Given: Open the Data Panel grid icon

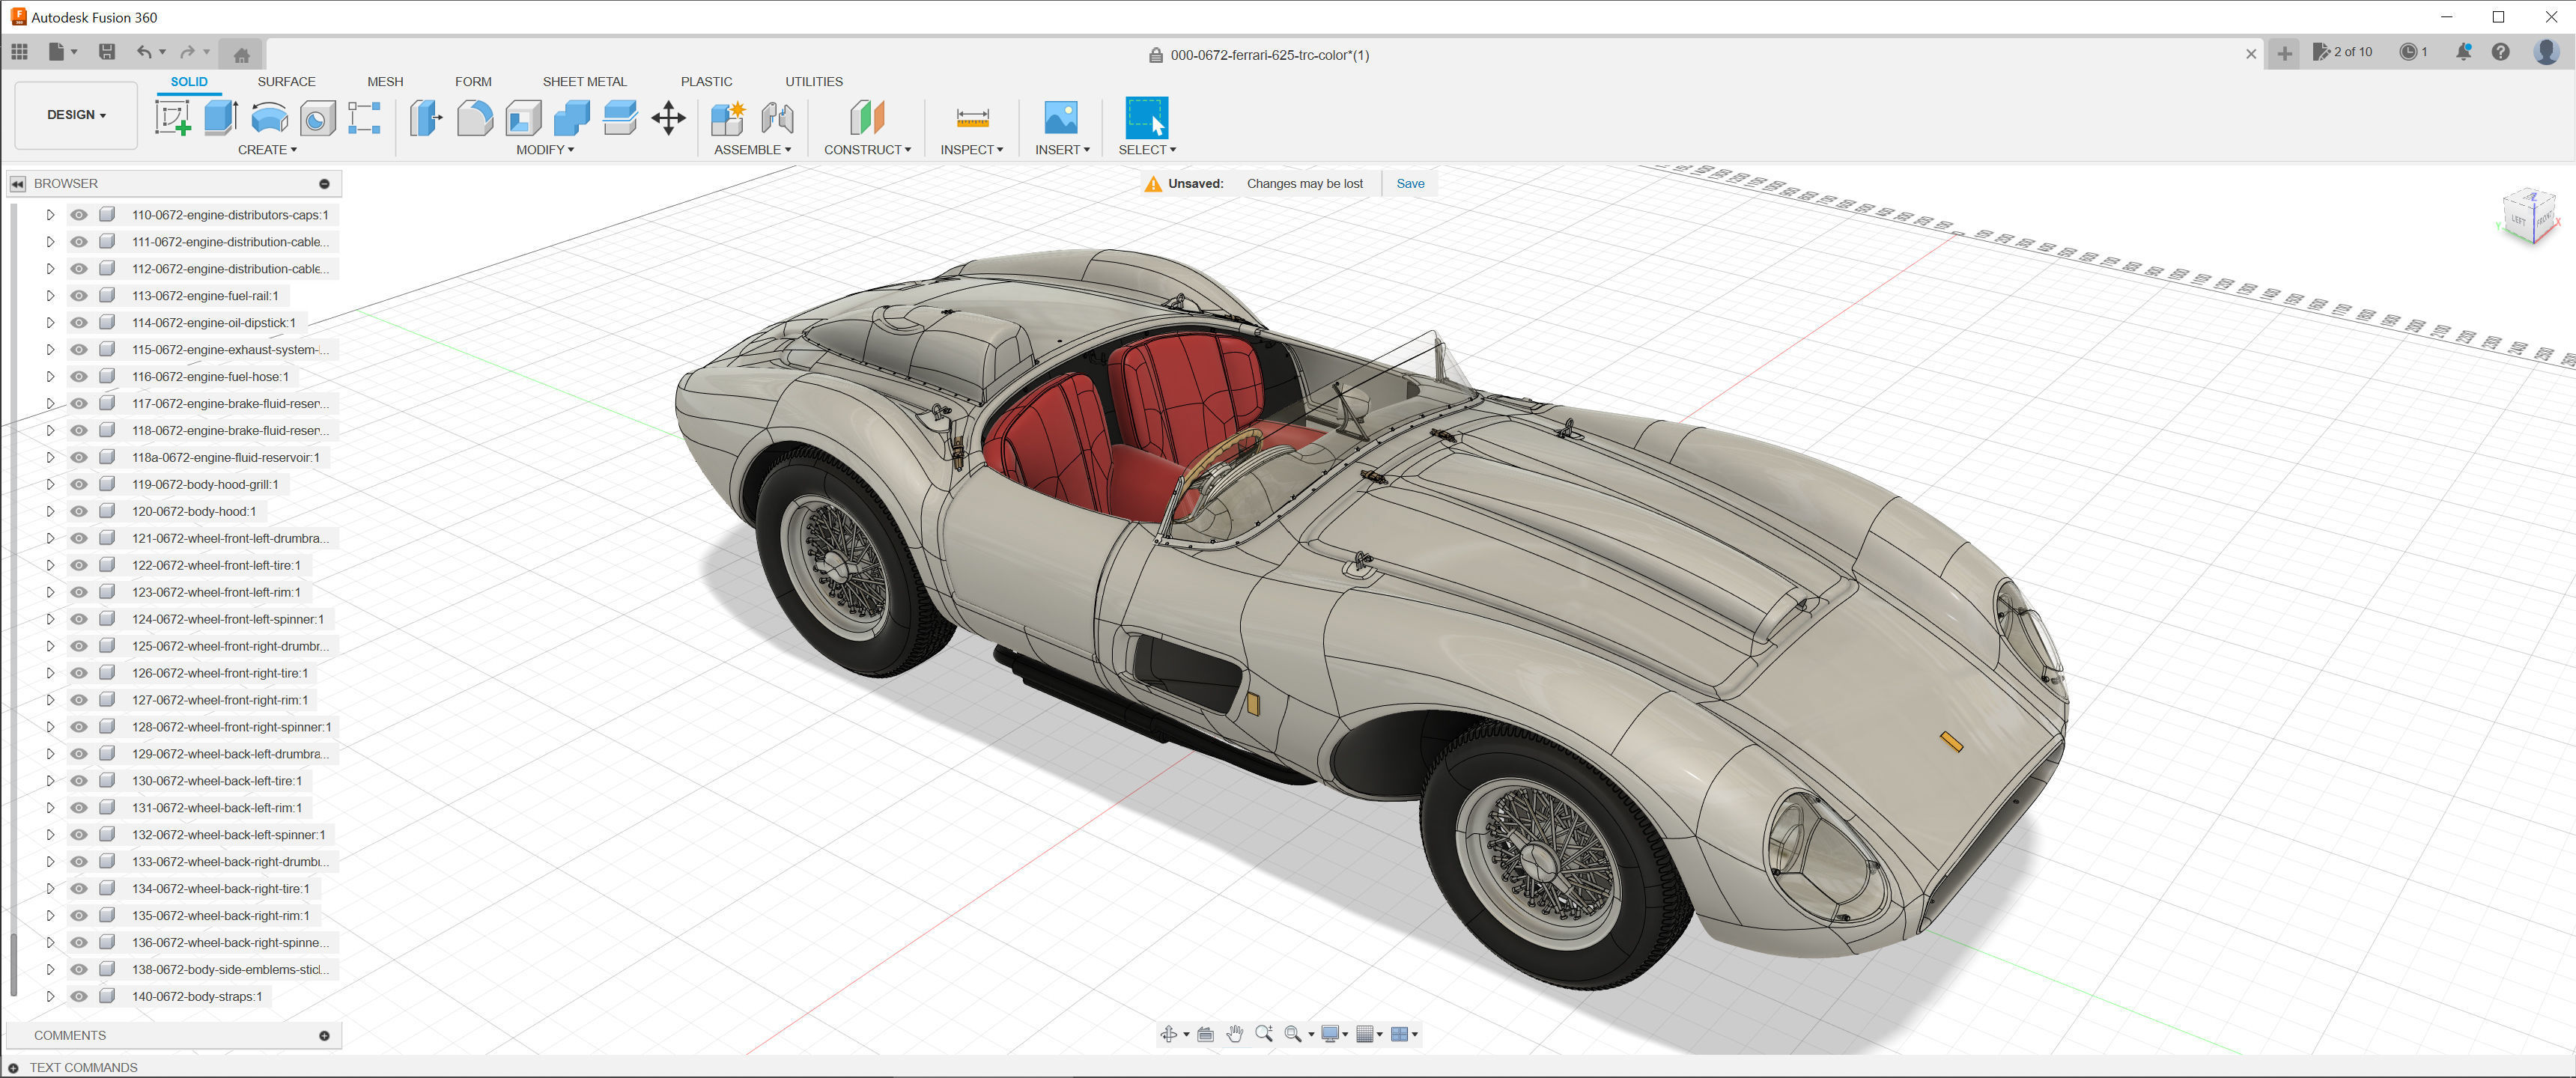Looking at the screenshot, I should [20, 52].
